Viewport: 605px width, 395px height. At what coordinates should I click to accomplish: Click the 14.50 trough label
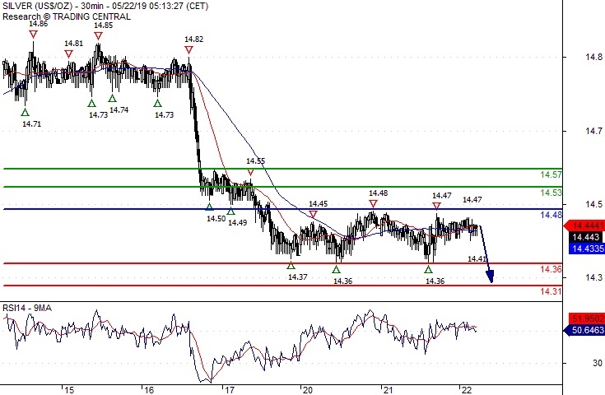(x=216, y=219)
